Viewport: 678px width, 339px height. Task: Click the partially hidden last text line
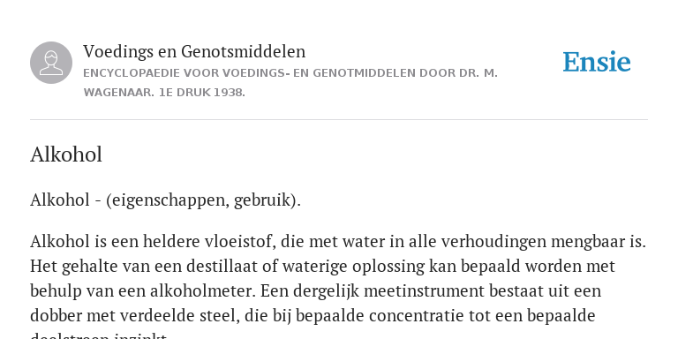[99, 335]
